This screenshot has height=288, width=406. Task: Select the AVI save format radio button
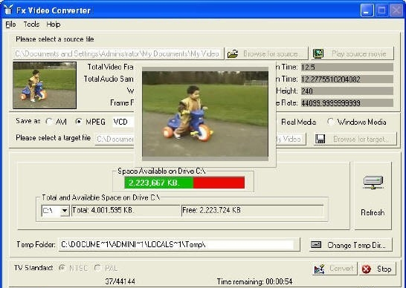48,122
